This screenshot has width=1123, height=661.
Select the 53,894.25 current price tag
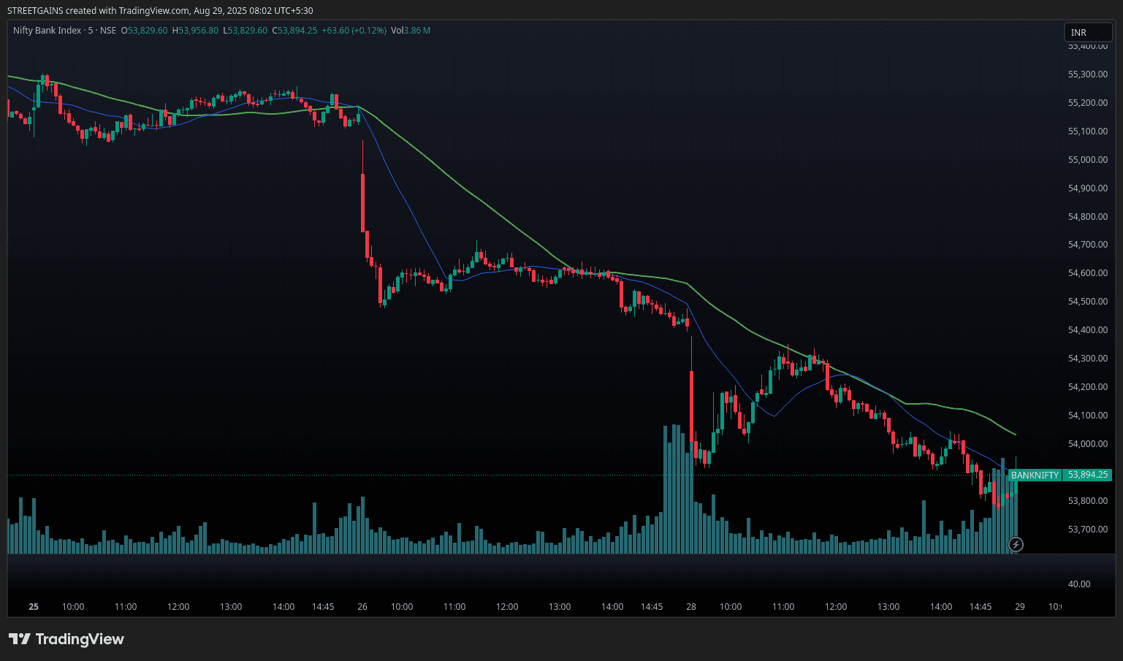pos(1087,475)
